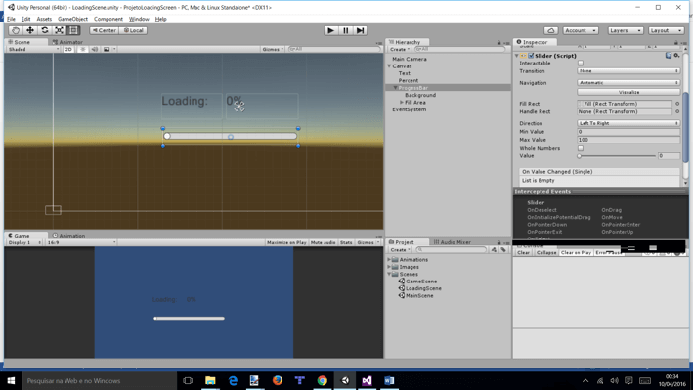The image size is (693, 390).
Task: Open Shaded draw mode dropdown
Action: [x=32, y=49]
